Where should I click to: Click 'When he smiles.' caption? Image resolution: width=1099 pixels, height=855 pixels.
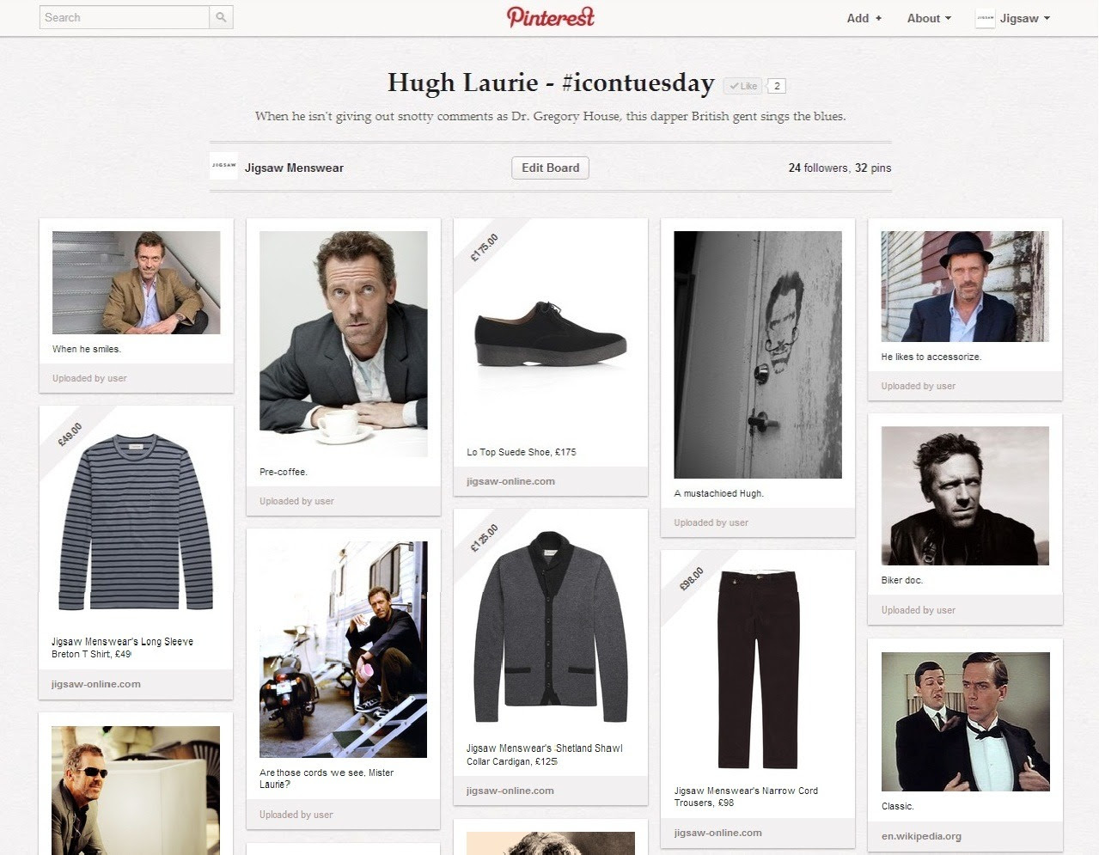[x=87, y=349]
